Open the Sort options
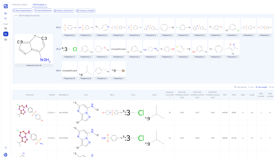274x157 pixels. tap(251, 87)
